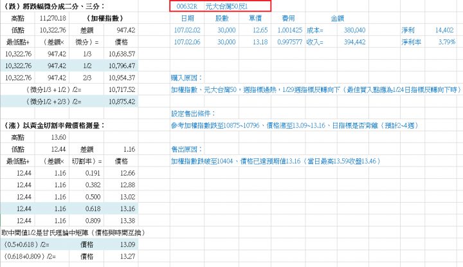Click the cell 元大台灣50反1
The image size is (463, 267).
[226, 6]
